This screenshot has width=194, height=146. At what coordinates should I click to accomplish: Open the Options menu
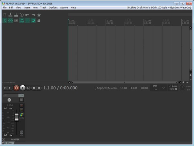point(53,7)
